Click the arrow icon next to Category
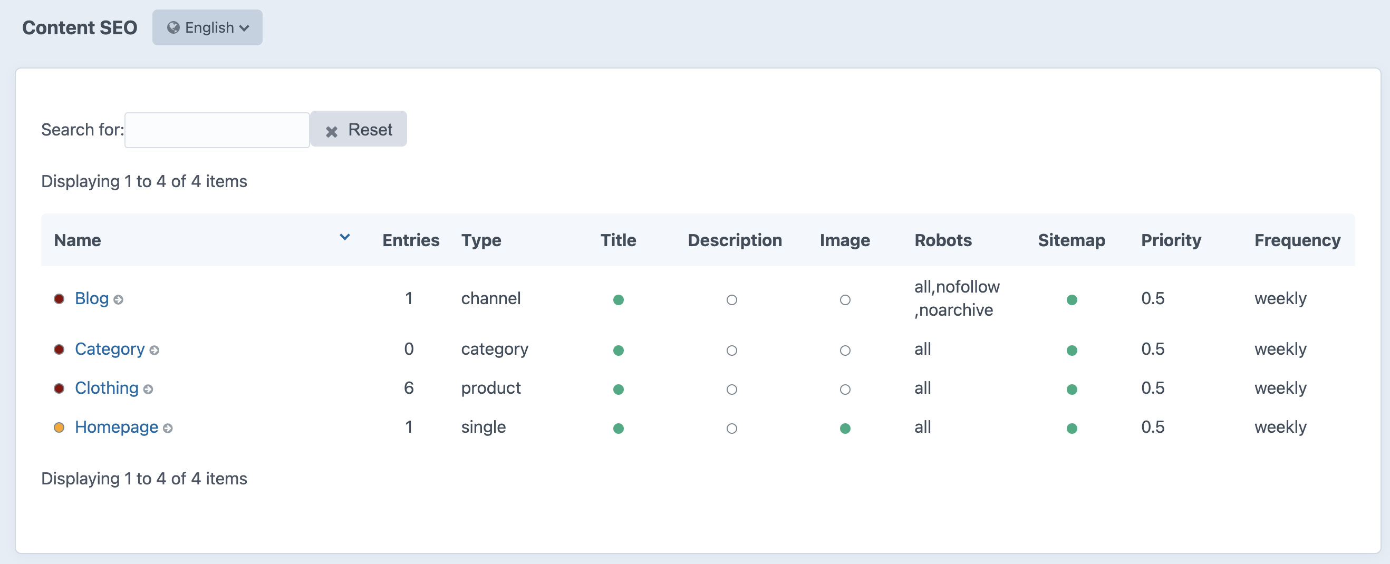The width and height of the screenshot is (1390, 564). (x=156, y=351)
